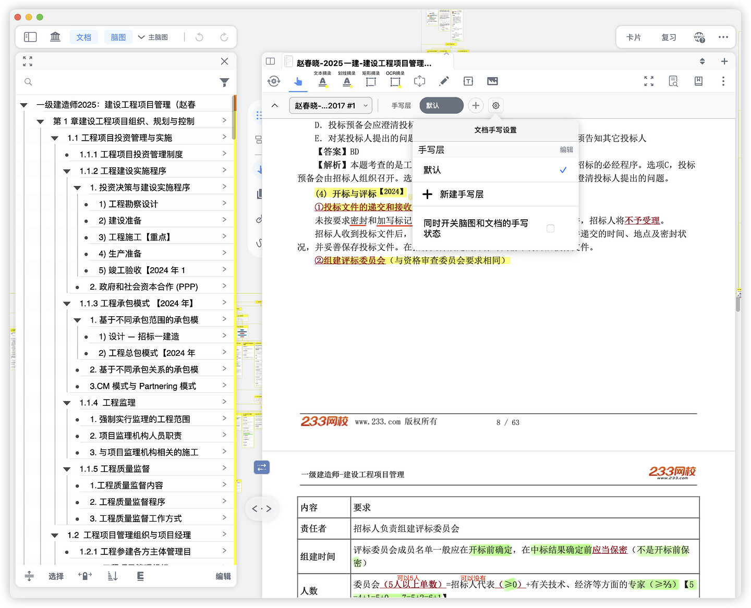Click the lock-width arrows icon at outline bottom

tap(85, 576)
